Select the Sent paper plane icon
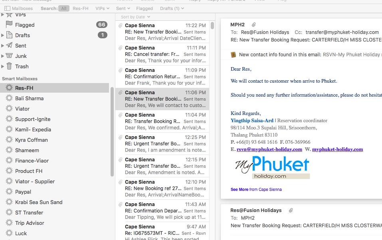Image resolution: width=382 pixels, height=240 pixels. coord(9,45)
